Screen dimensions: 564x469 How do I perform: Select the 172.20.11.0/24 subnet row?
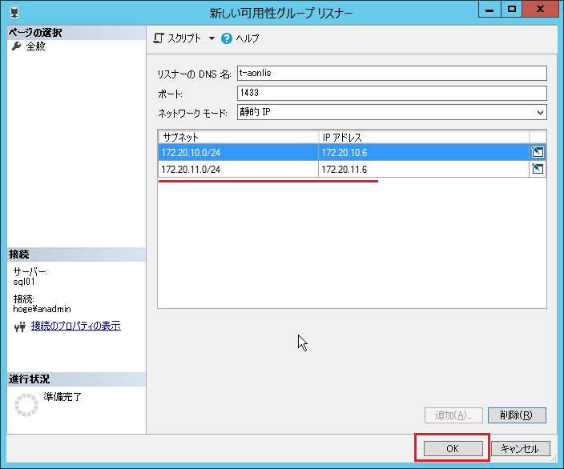237,169
